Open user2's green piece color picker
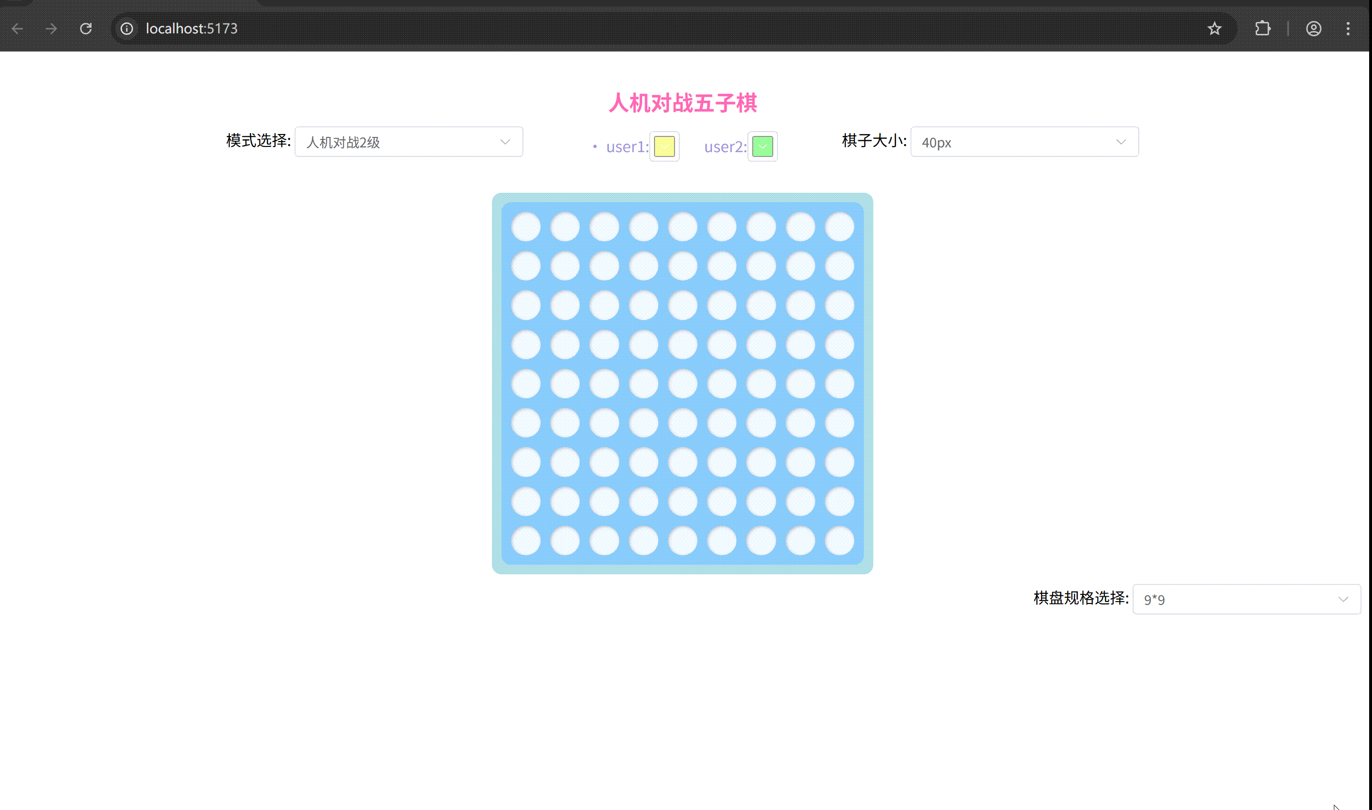Image resolution: width=1372 pixels, height=810 pixels. click(x=762, y=146)
